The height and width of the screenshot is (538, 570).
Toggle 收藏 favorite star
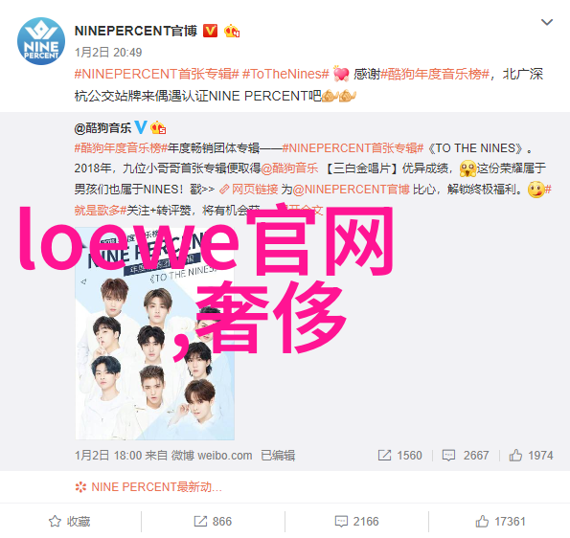point(69,522)
